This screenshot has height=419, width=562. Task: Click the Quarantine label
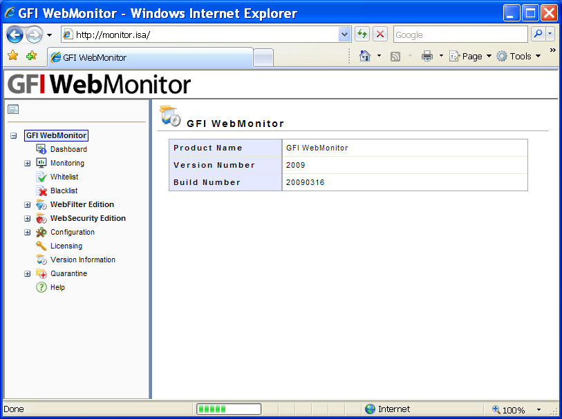click(68, 273)
